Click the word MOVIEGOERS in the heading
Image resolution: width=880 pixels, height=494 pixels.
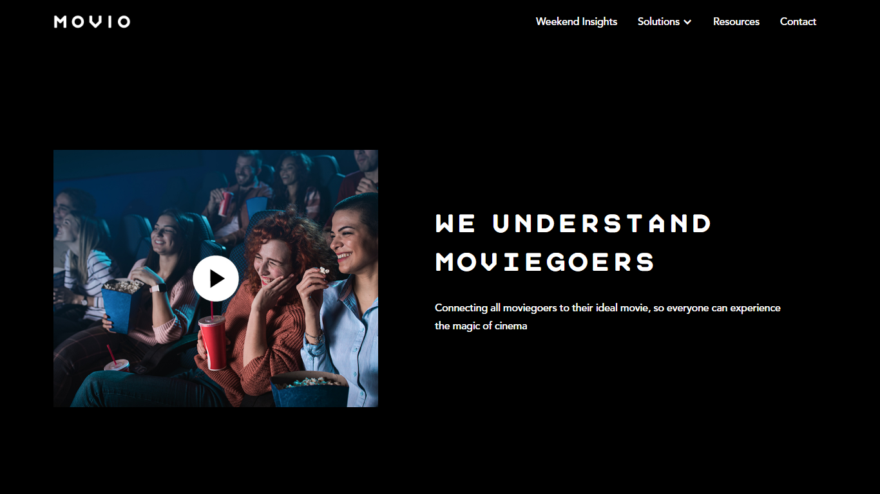click(545, 262)
